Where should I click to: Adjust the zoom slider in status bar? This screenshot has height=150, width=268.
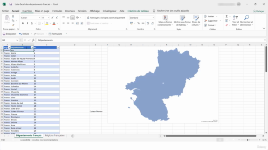point(248,140)
